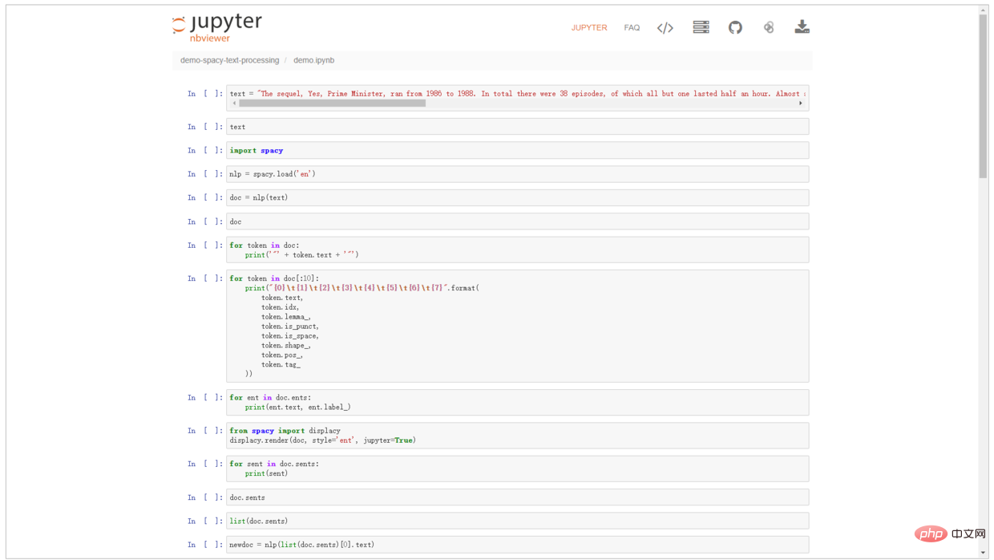This screenshot has height=560, width=994.
Task: Launch the Binder execute icon
Action: [769, 27]
